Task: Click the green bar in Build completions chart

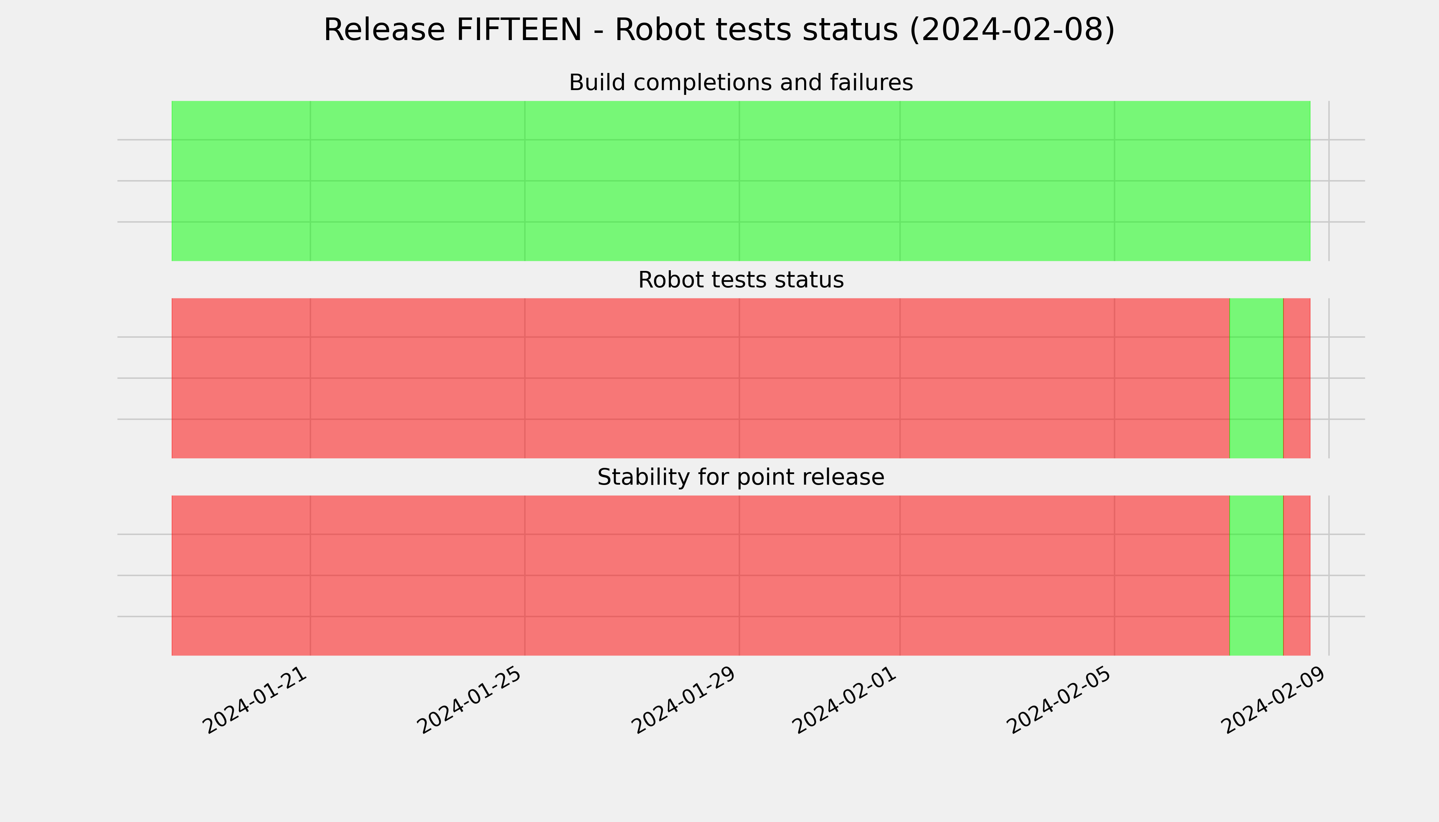Action: coord(741,180)
